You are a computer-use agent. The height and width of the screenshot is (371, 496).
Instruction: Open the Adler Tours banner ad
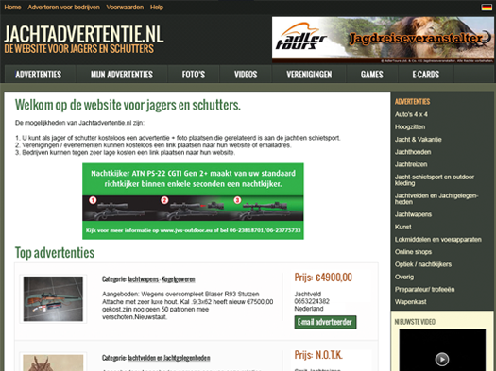pos(383,40)
